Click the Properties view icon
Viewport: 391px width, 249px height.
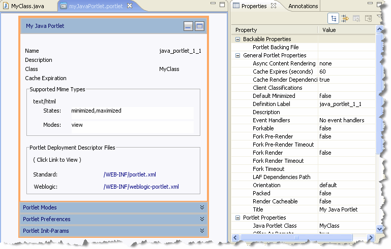(x=236, y=6)
